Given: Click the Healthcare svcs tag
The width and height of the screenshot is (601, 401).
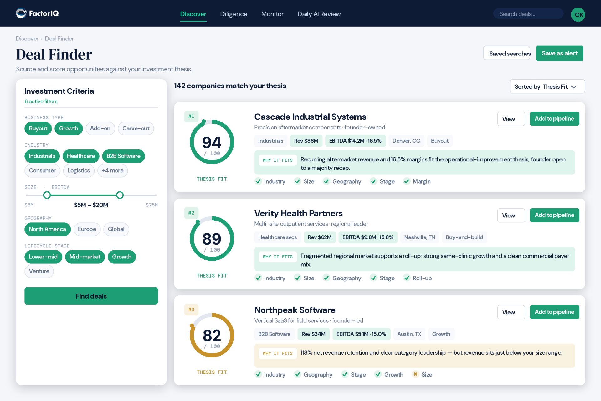Looking at the screenshot, I should coord(277,237).
